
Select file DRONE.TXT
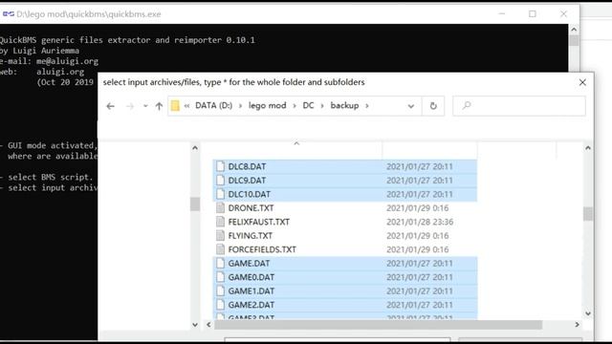click(344, 208)
